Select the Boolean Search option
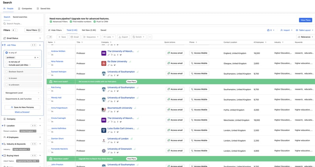This screenshot has height=167, width=315. pyautogui.click(x=7, y=72)
